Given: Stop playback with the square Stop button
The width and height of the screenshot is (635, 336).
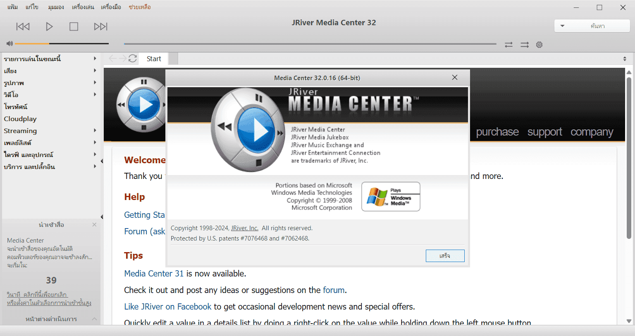Looking at the screenshot, I should [x=74, y=26].
